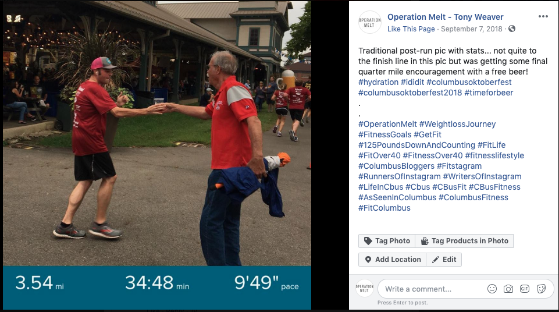Open the Operation Melt - Tony Weaver page
The image size is (559, 312).
pos(445,17)
